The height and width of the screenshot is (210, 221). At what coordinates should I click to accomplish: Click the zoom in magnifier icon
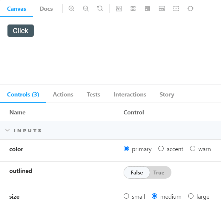tap(71, 9)
